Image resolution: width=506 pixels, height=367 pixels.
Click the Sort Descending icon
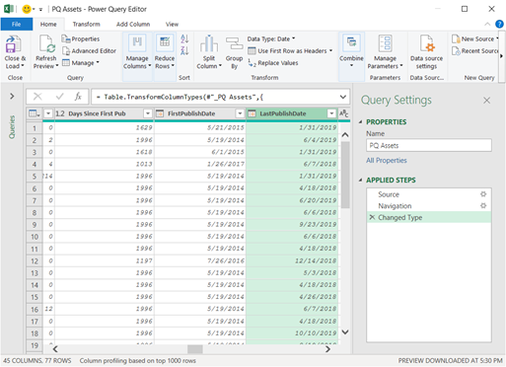[184, 51]
